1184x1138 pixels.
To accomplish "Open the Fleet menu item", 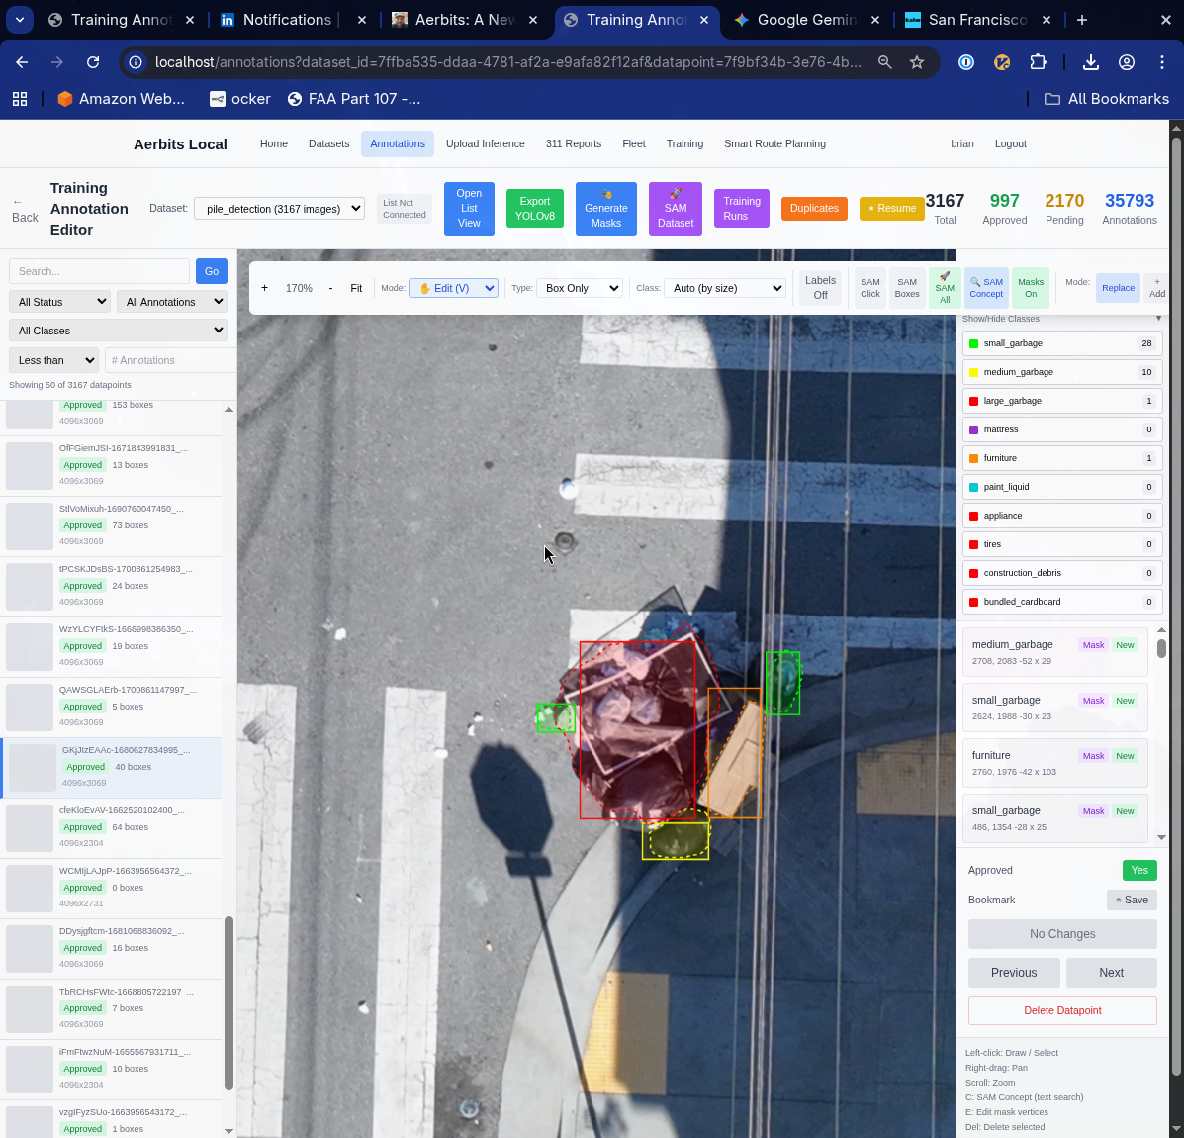I will point(634,143).
